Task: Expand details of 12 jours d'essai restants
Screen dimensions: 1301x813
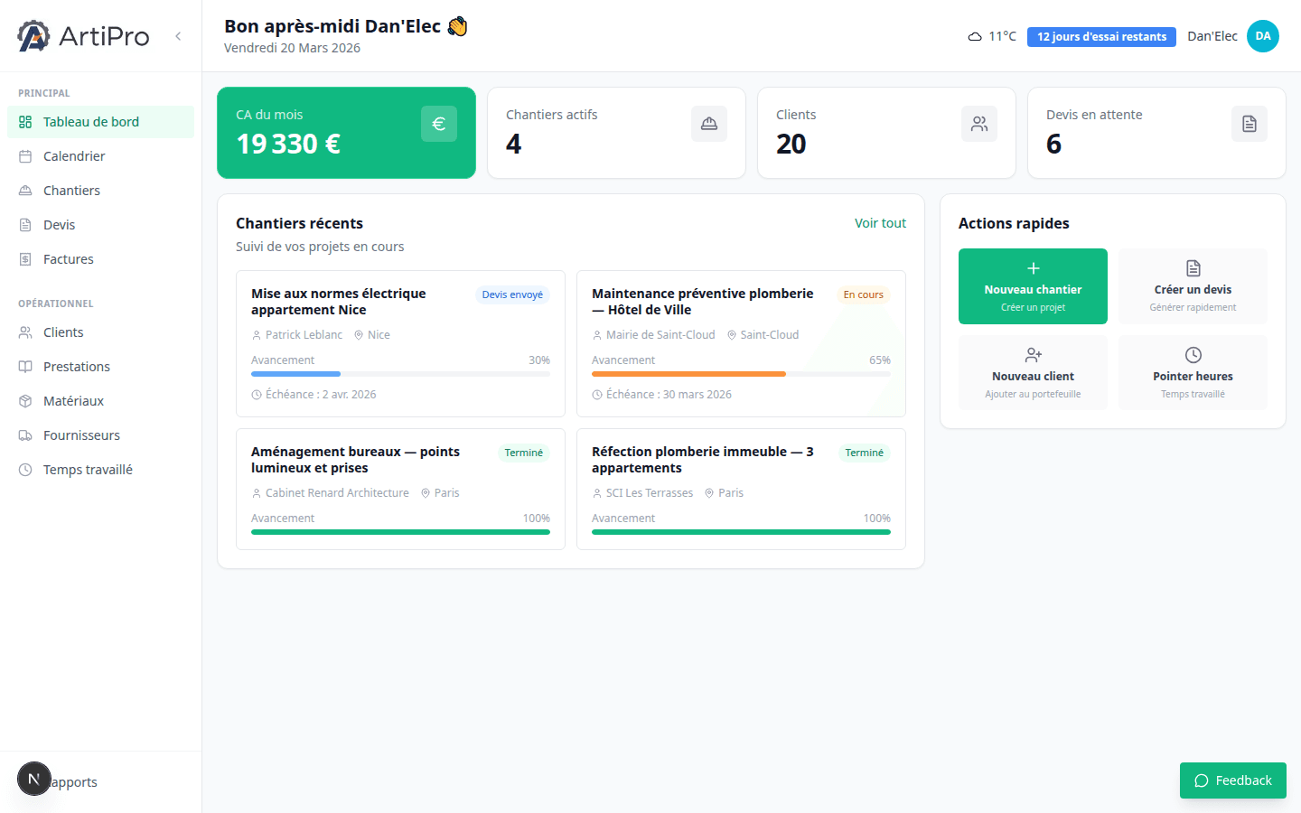Action: point(1101,36)
